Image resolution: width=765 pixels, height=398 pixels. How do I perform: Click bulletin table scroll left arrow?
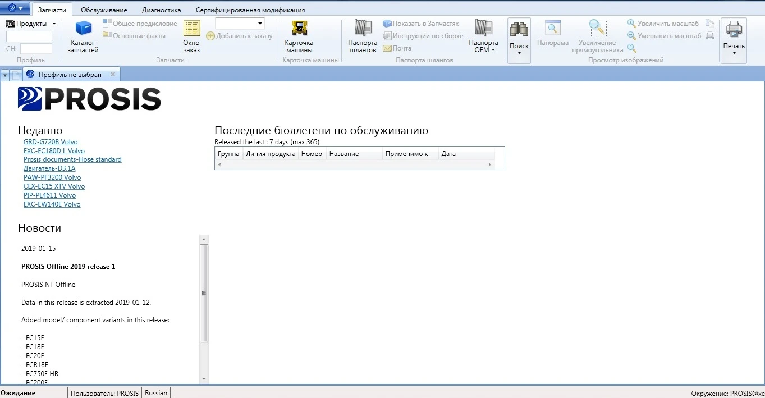point(219,164)
